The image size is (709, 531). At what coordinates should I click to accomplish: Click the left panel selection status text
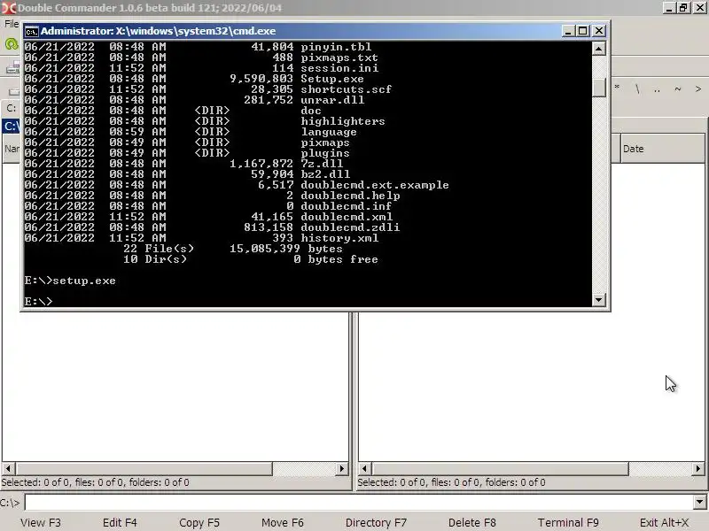click(96, 482)
